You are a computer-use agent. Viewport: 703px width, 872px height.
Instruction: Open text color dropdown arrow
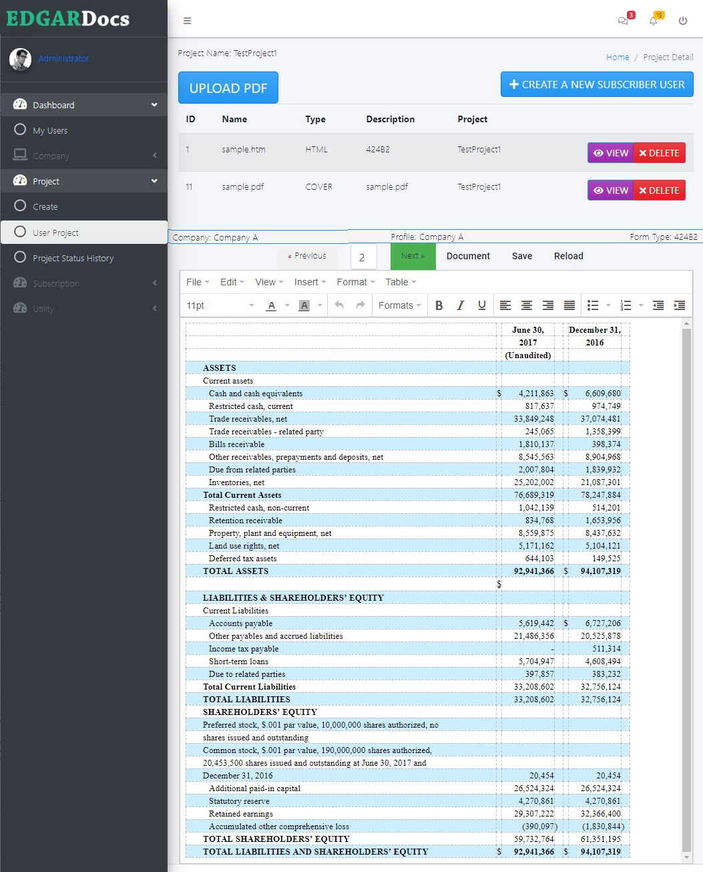(x=287, y=305)
